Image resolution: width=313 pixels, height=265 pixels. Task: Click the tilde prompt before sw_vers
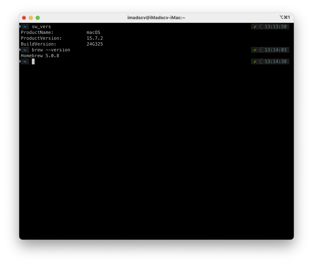click(25, 27)
